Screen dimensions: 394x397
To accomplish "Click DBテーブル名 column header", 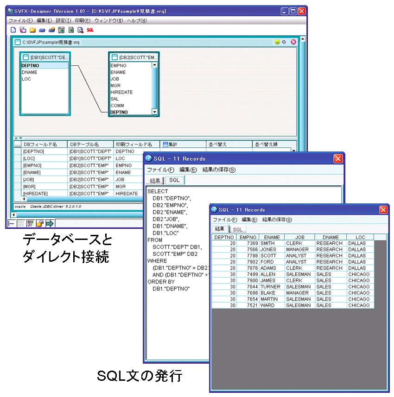I will coord(90,145).
